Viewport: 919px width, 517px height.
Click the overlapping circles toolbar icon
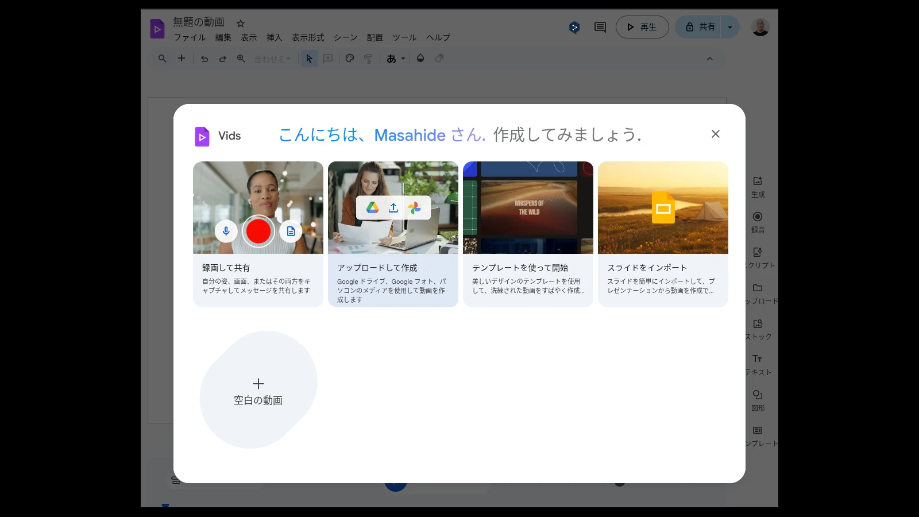click(x=439, y=59)
